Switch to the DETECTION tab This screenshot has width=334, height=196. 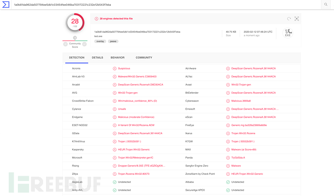click(x=76, y=57)
